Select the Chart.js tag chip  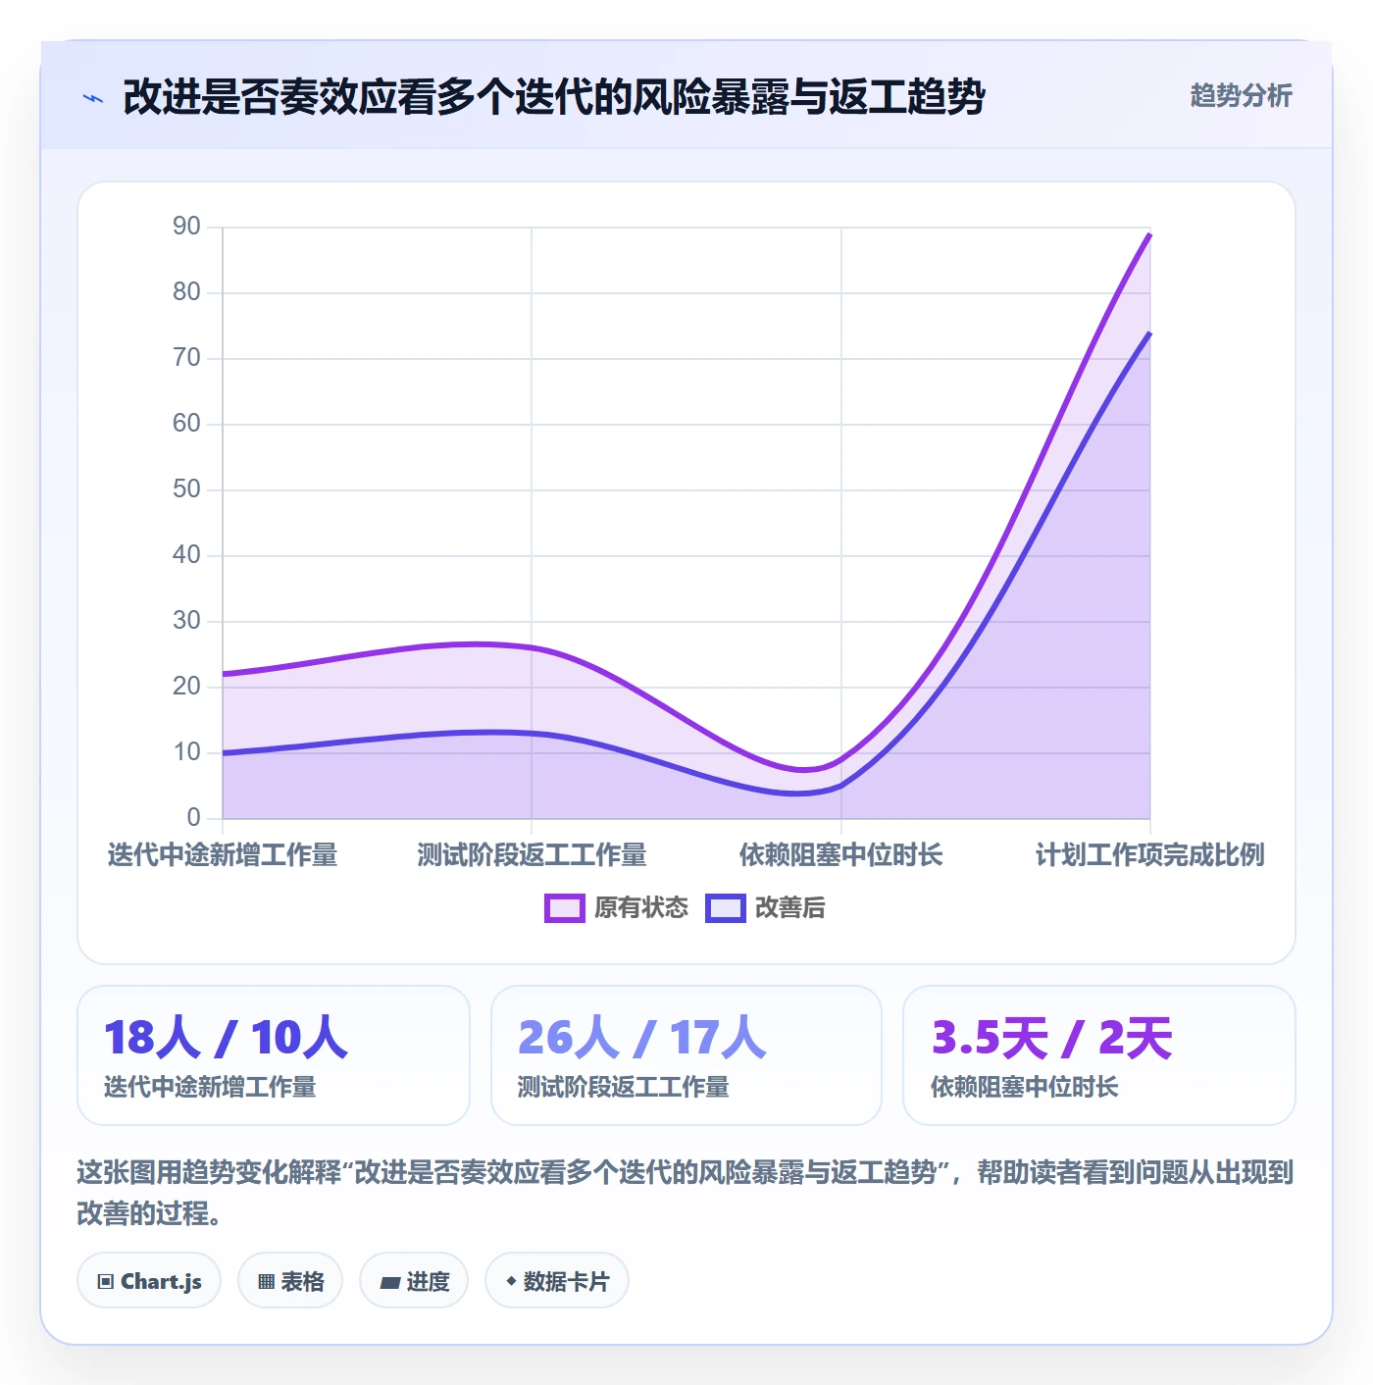pos(149,1281)
